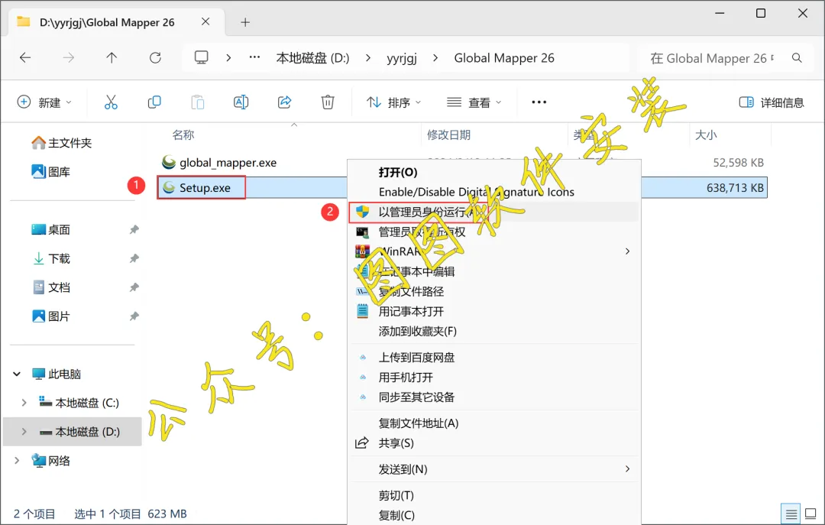Switch to large thumbnails view icon

pos(810,514)
